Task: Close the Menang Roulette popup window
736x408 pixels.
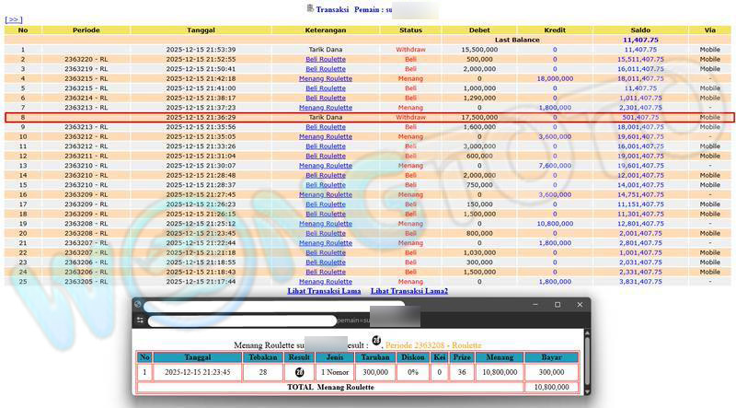Action: [580, 304]
